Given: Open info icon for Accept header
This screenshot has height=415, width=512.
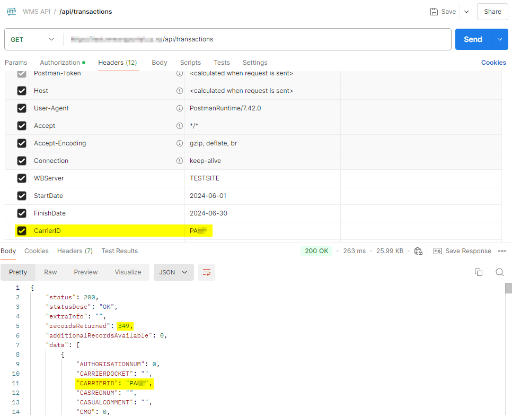Looking at the screenshot, I should click(180, 126).
